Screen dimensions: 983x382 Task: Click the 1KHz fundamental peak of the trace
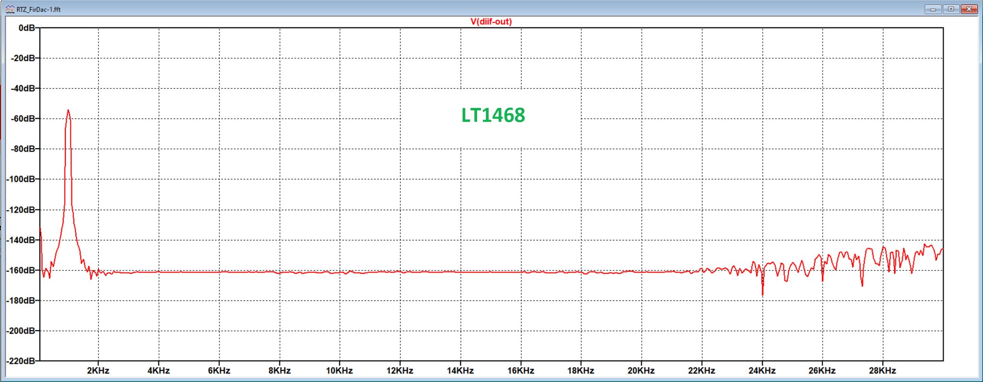click(68, 111)
